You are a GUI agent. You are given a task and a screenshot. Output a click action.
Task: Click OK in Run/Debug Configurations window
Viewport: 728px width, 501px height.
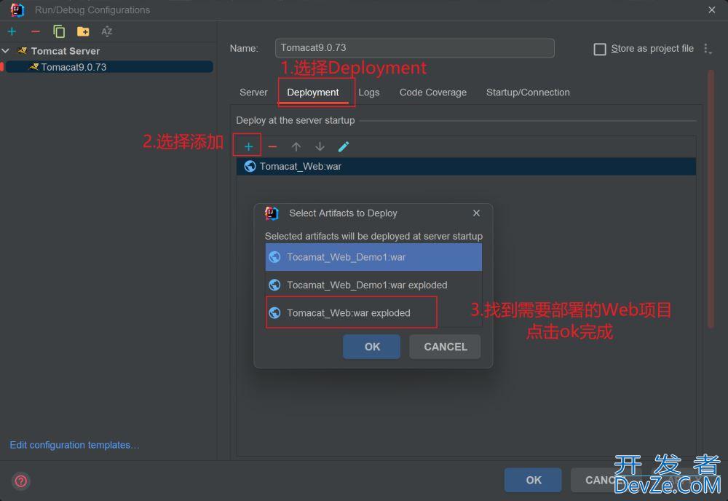[533, 480]
